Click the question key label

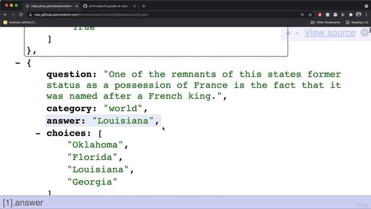(71, 74)
